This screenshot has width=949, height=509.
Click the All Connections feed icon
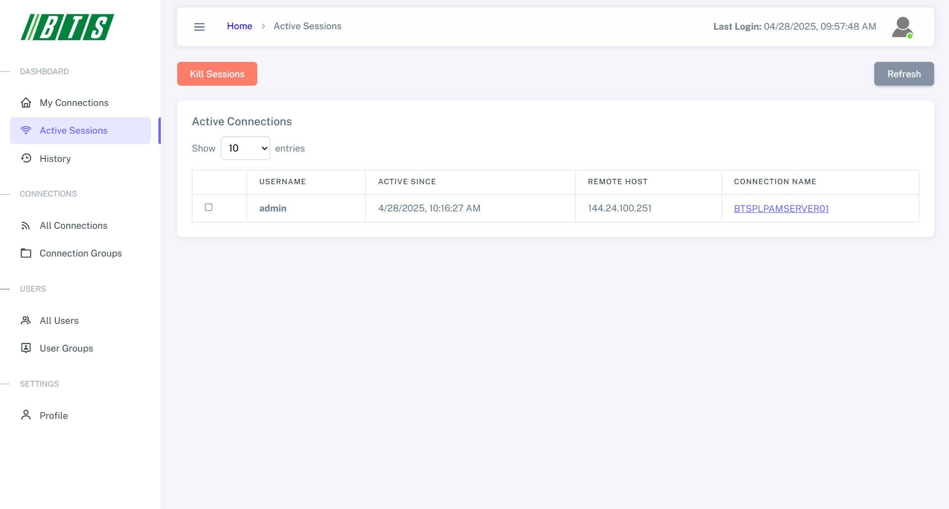[x=26, y=226]
